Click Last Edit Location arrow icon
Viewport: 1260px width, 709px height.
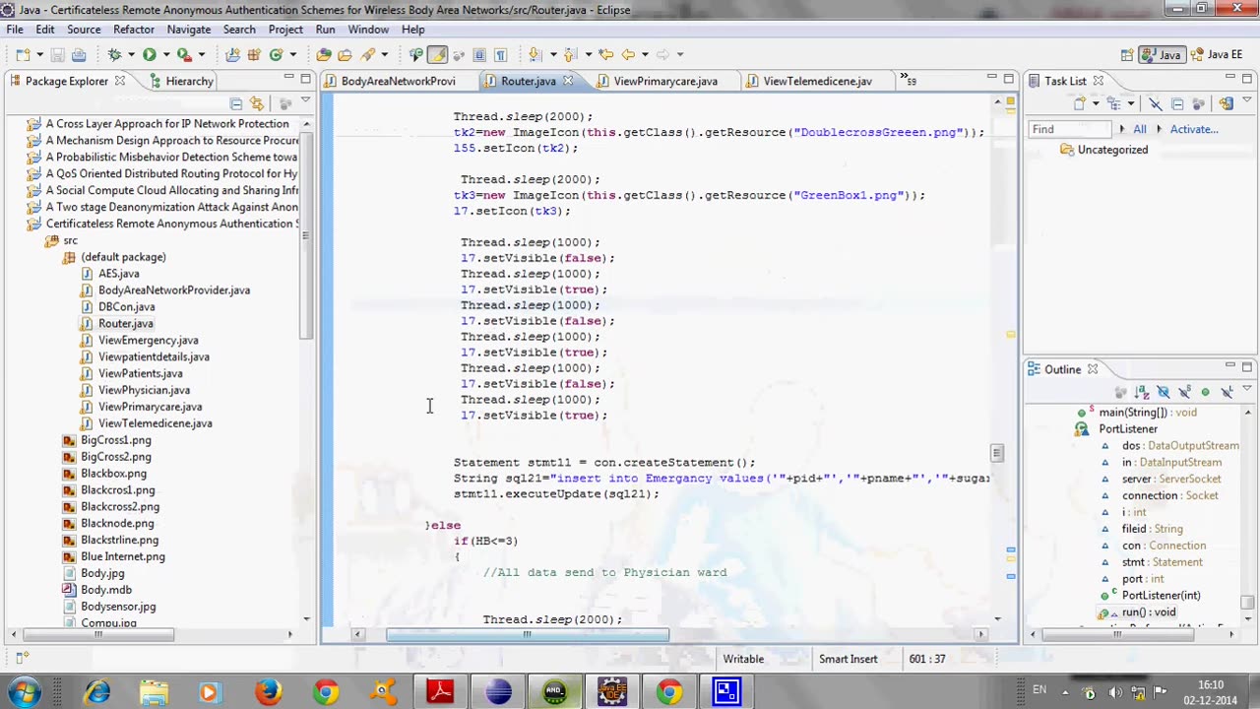coord(606,55)
